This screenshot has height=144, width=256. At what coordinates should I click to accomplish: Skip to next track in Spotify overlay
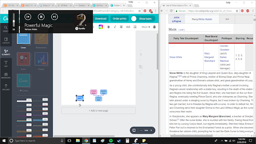[x=54, y=17]
